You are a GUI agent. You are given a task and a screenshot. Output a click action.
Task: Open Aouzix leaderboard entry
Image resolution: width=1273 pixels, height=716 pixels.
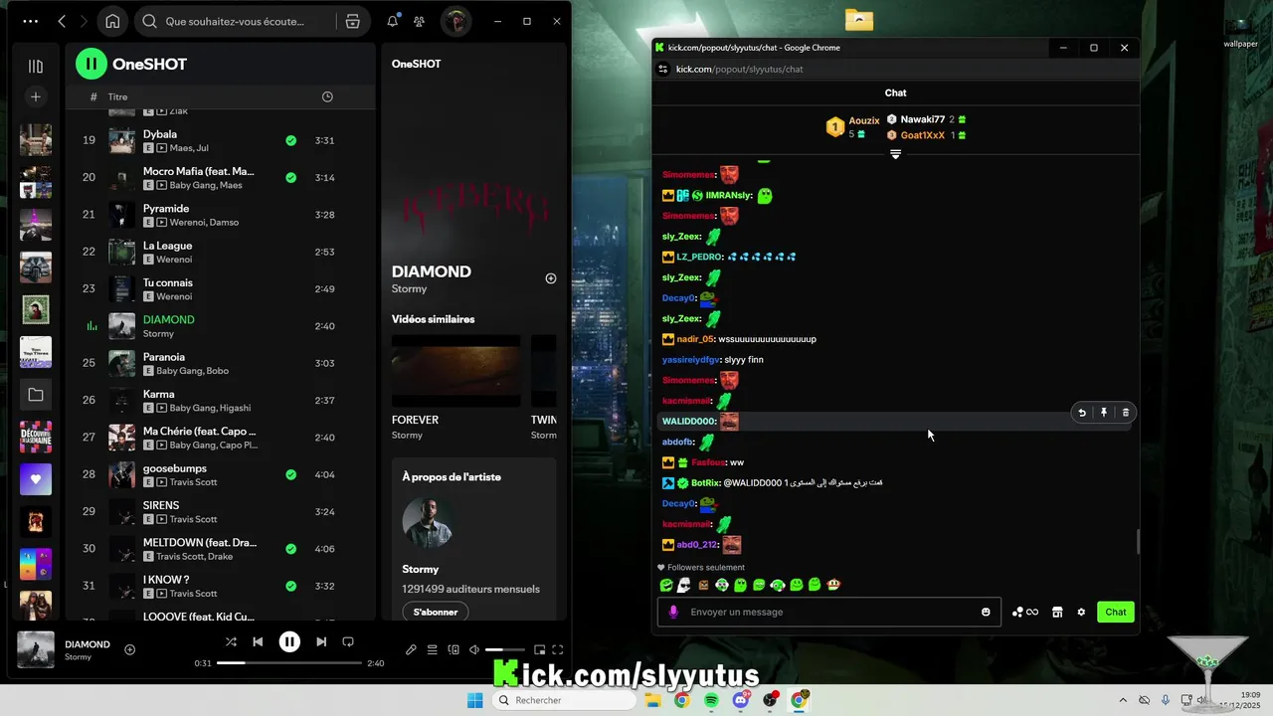tap(853, 127)
